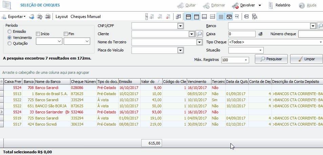Select the Vencimento radio button

pos(9,38)
